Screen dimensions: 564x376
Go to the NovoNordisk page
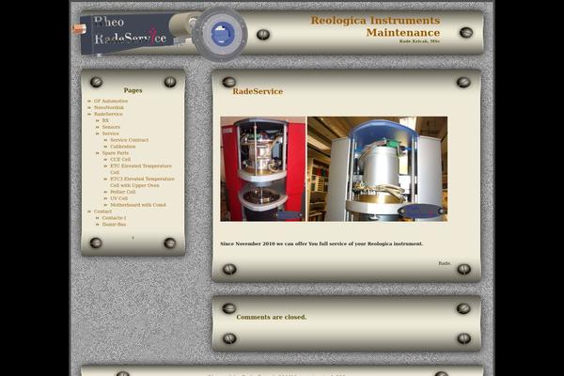click(109, 107)
